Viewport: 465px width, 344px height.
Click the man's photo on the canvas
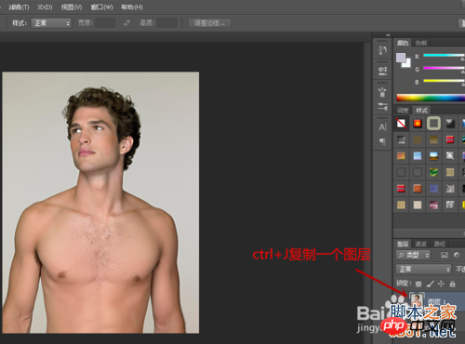click(100, 203)
